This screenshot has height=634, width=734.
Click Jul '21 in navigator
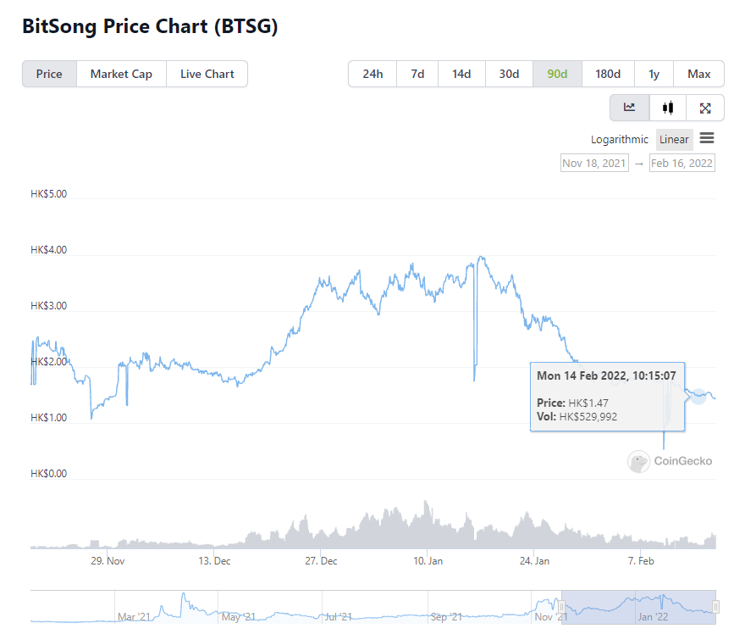339,617
